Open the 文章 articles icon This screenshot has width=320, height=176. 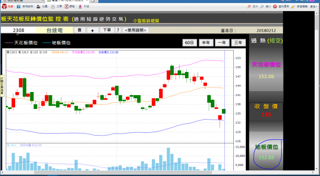point(53,7)
